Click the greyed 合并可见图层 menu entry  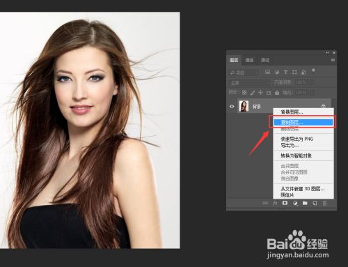(x=303, y=172)
